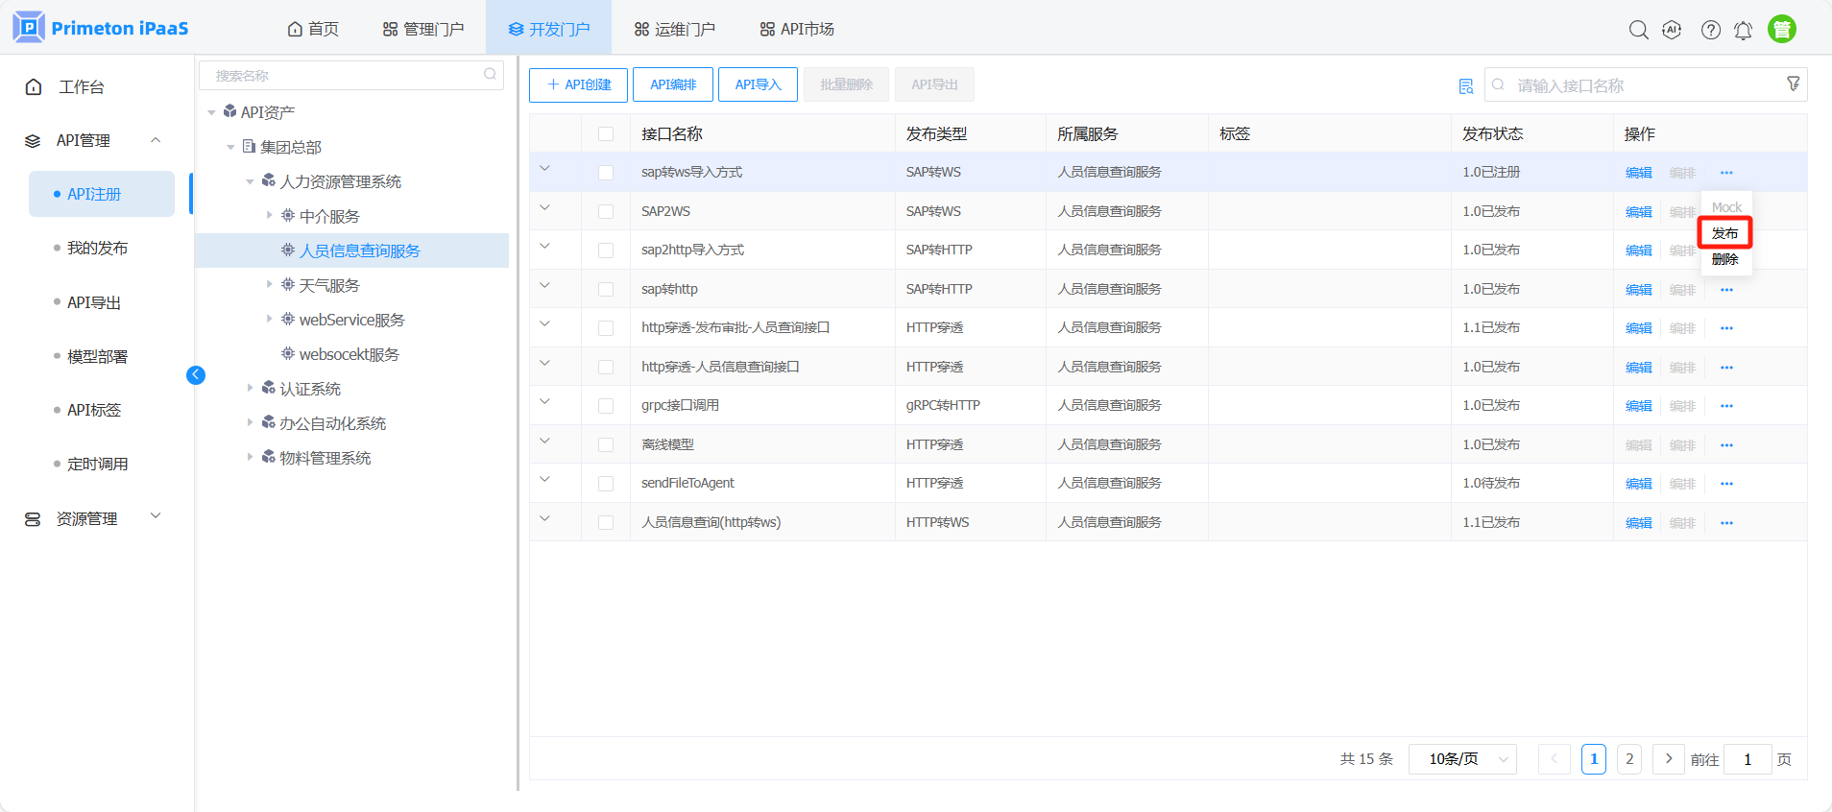This screenshot has height=812, width=1832.
Task: Expand the 认证系统 tree node
Action: click(x=251, y=389)
